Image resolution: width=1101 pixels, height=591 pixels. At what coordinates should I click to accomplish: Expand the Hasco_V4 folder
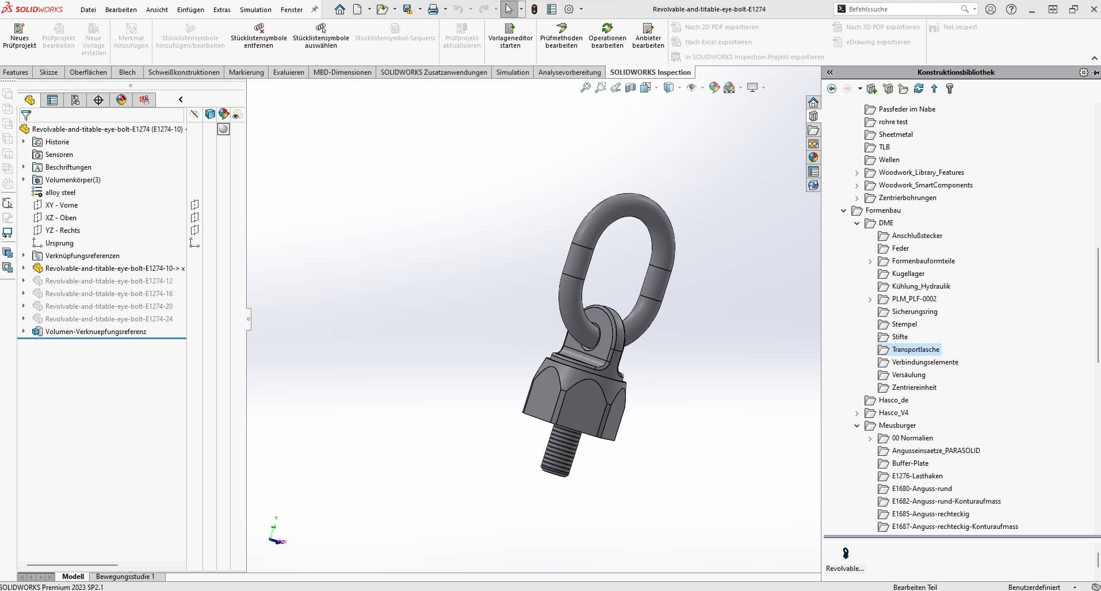[857, 413]
